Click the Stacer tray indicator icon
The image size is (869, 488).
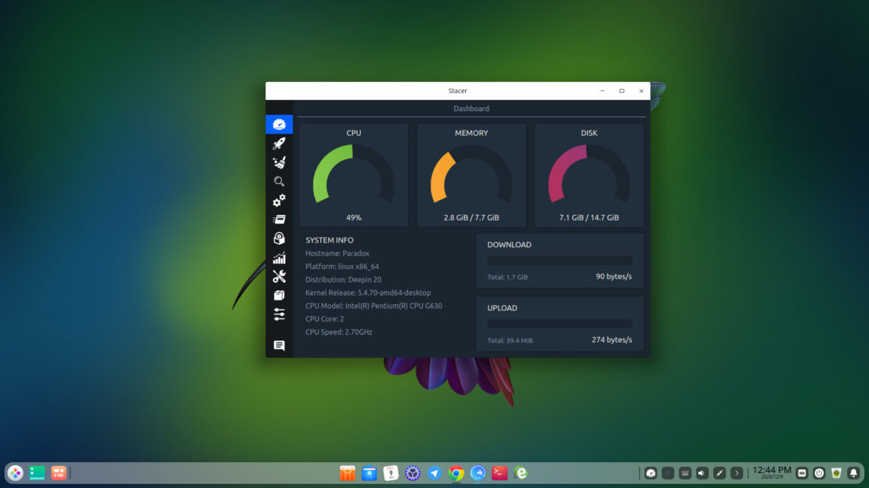(x=651, y=472)
